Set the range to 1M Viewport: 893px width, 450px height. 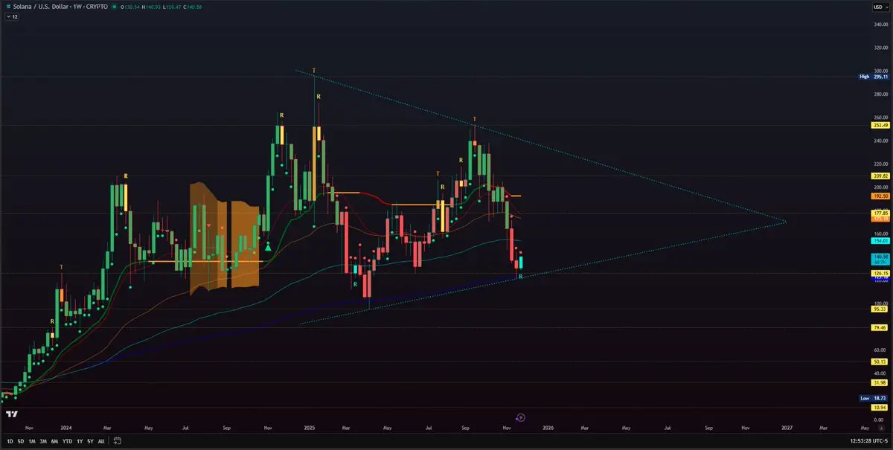pyautogui.click(x=33, y=441)
